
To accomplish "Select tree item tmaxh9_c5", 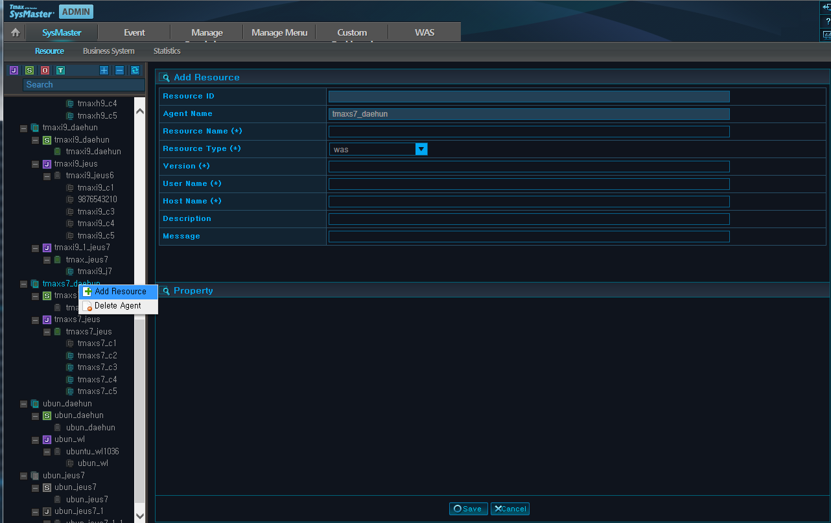I will point(97,116).
